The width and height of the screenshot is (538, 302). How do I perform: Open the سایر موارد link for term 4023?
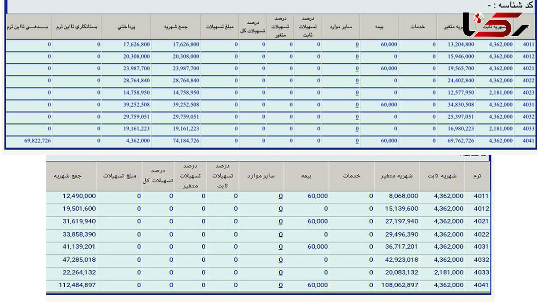point(357,93)
